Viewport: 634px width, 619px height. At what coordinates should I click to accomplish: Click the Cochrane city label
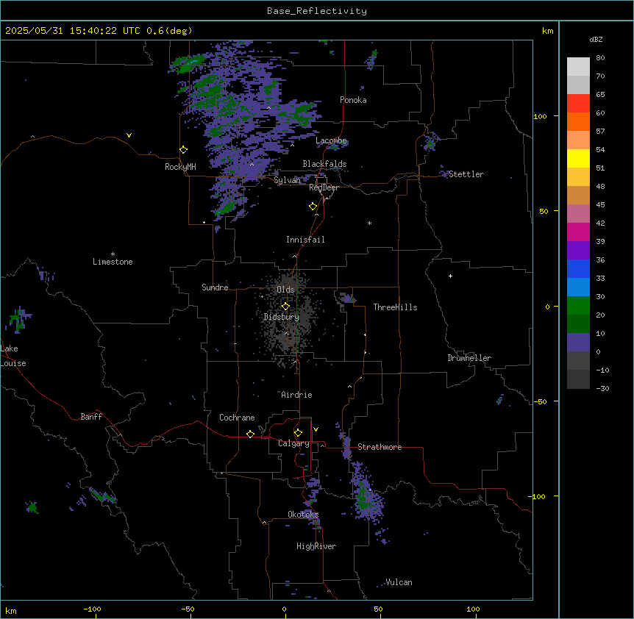point(237,418)
